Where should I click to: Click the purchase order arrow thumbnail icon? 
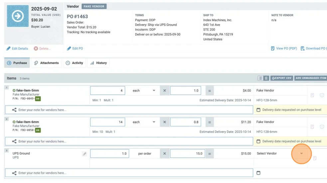[x=18, y=16]
